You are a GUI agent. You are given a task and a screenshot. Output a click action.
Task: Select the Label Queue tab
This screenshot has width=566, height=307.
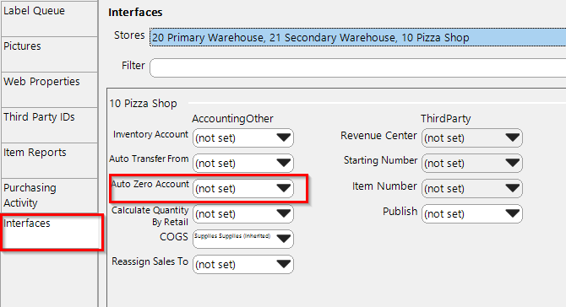tap(49, 19)
